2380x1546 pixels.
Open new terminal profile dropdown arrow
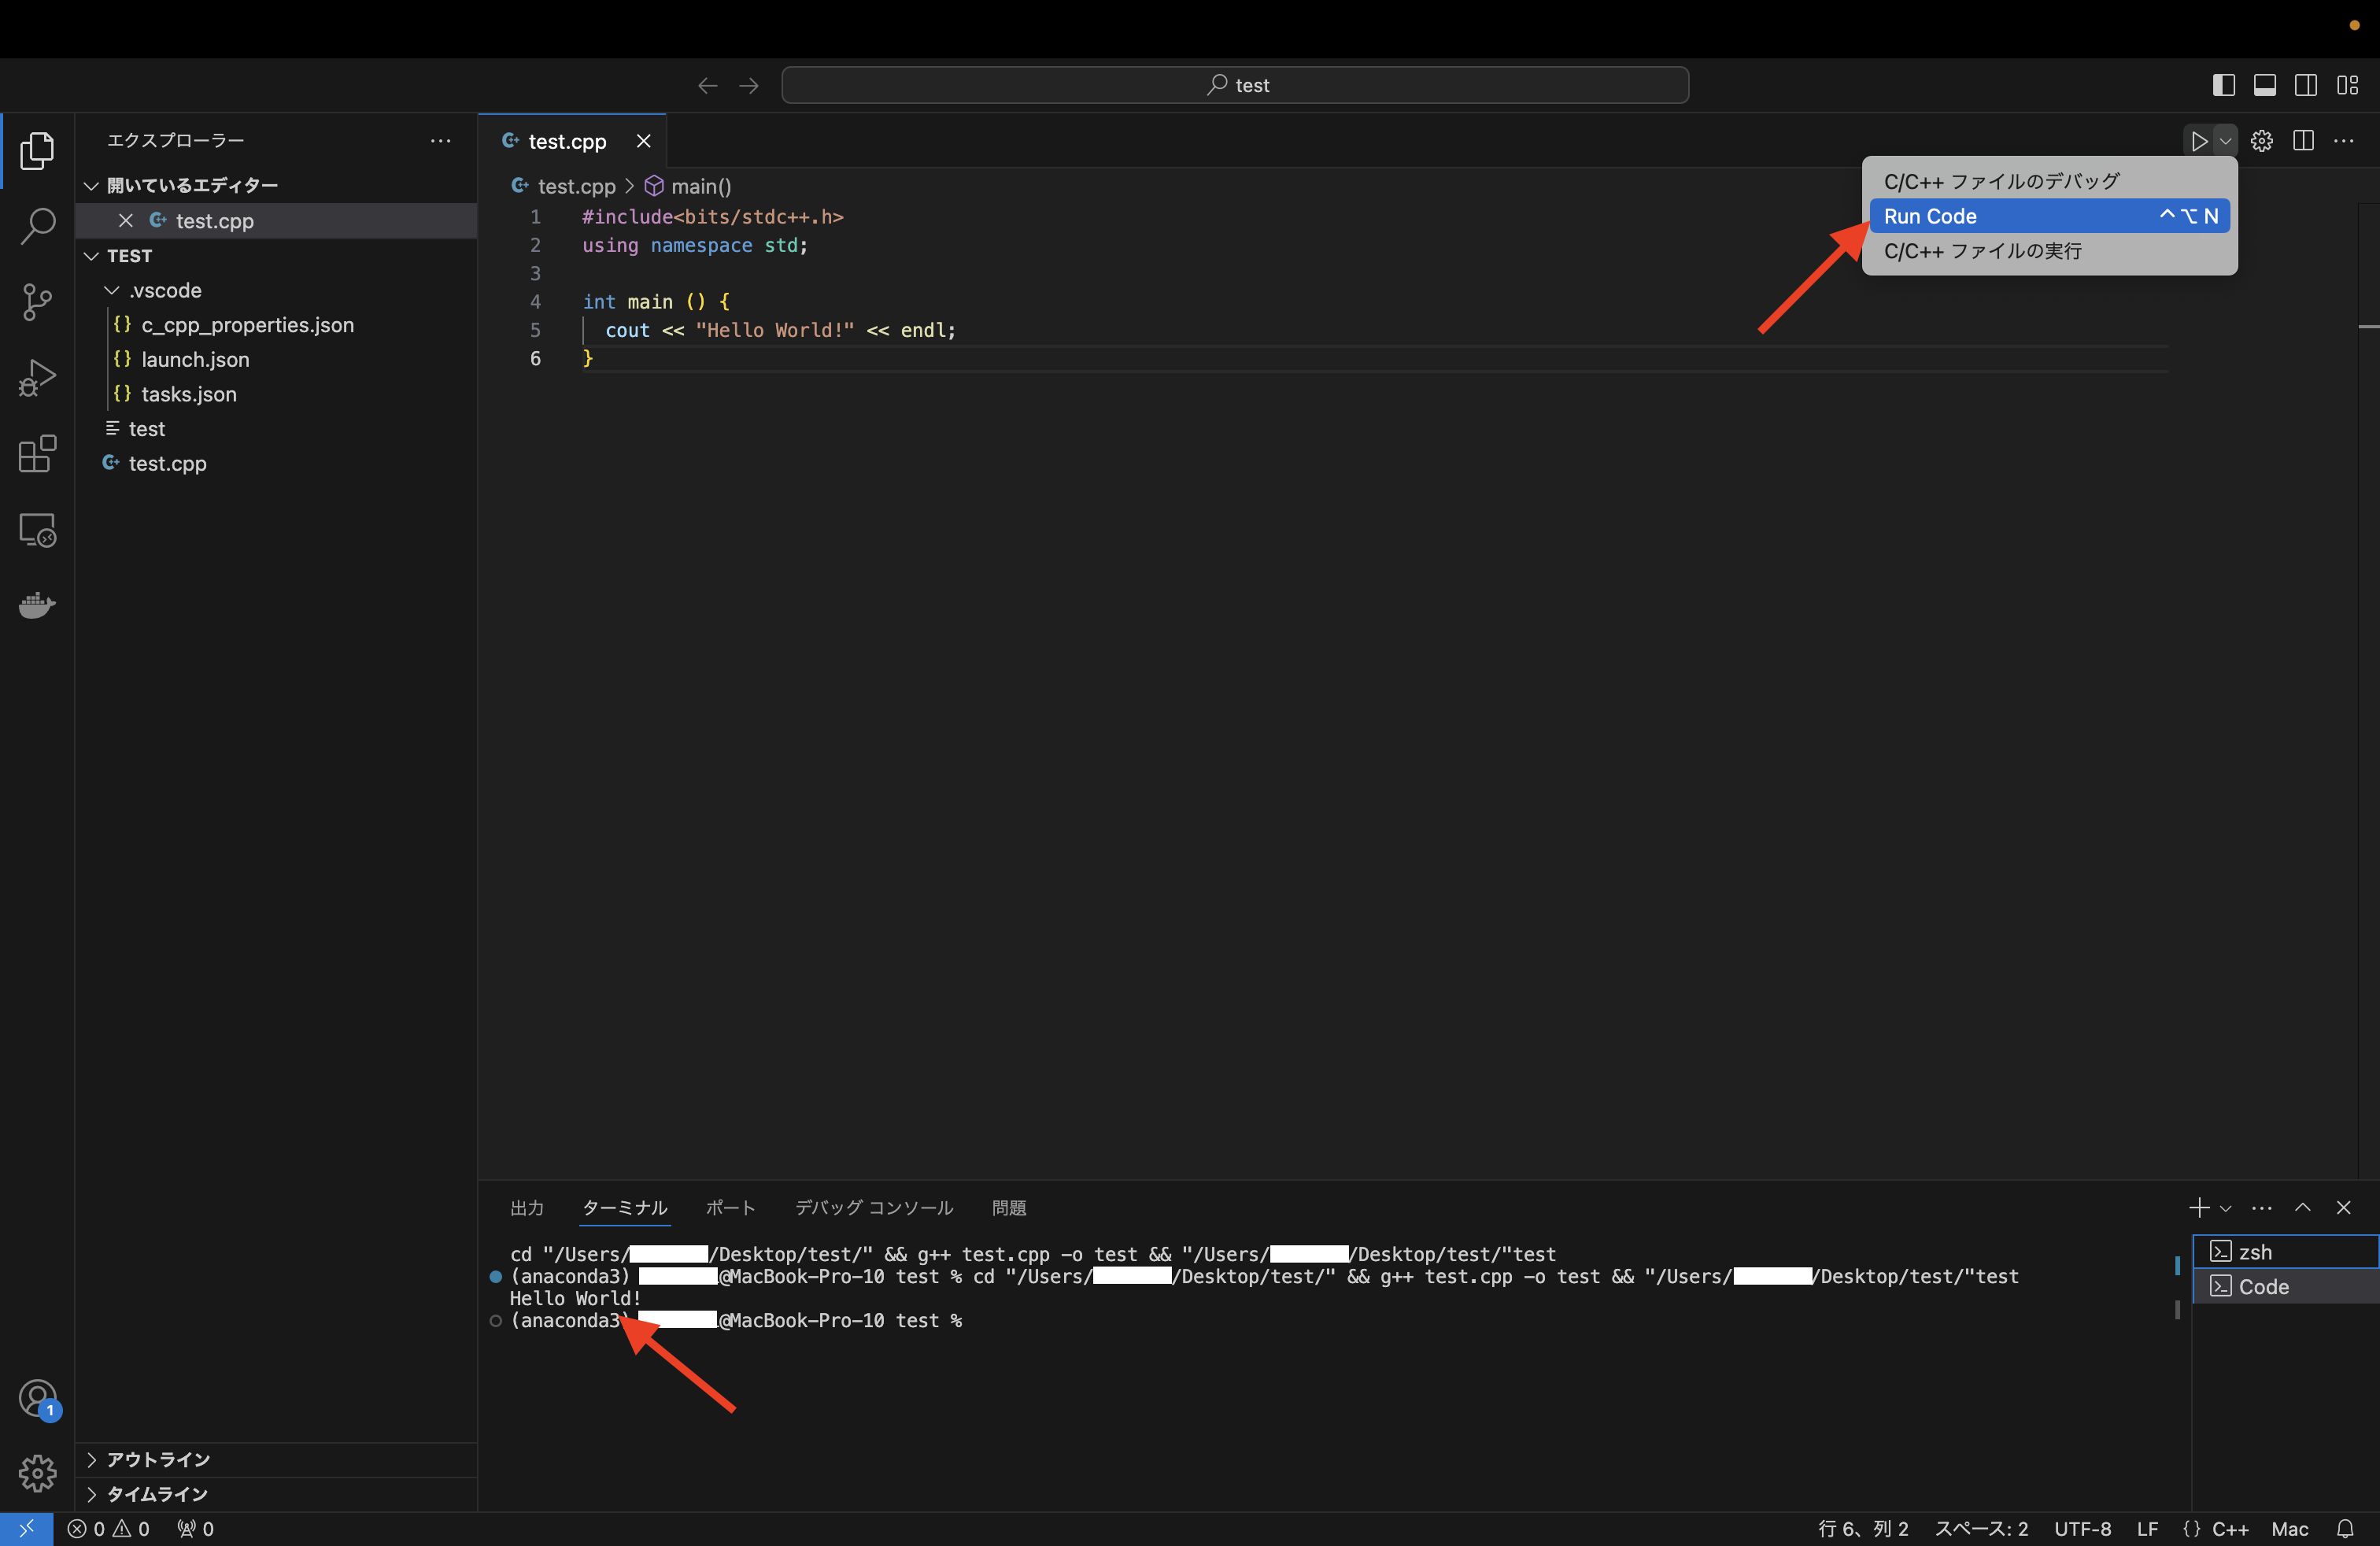[x=2225, y=1208]
